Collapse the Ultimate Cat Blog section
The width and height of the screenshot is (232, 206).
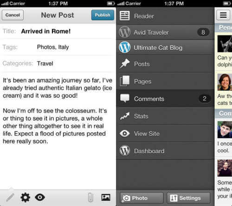[x=165, y=48]
